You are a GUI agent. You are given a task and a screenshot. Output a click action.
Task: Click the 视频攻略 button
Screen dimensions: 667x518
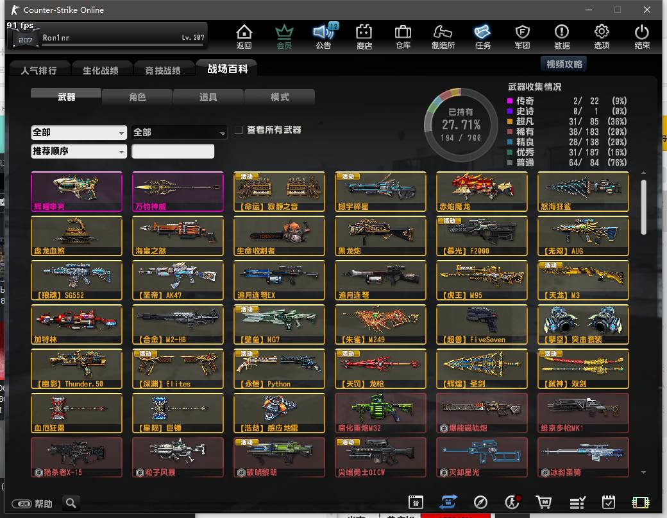pyautogui.click(x=564, y=64)
